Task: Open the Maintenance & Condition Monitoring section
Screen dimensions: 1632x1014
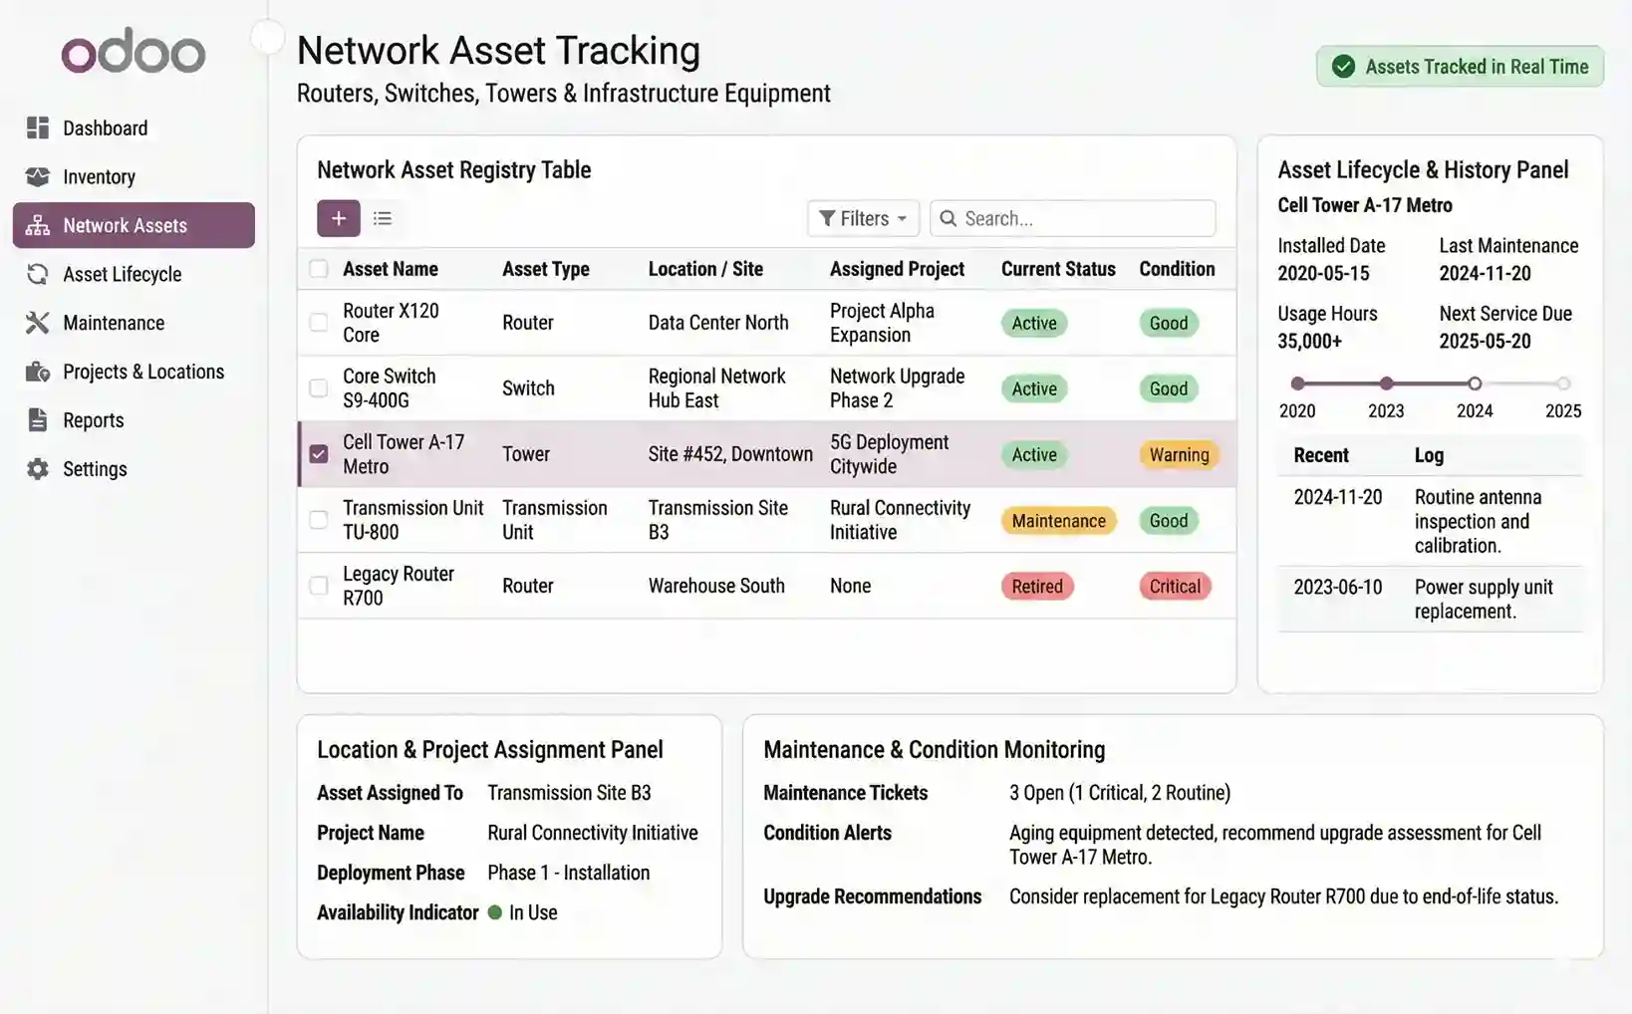Action: point(934,749)
